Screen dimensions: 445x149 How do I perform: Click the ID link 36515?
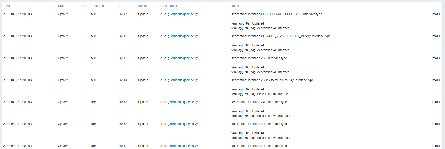pyautogui.click(x=123, y=58)
